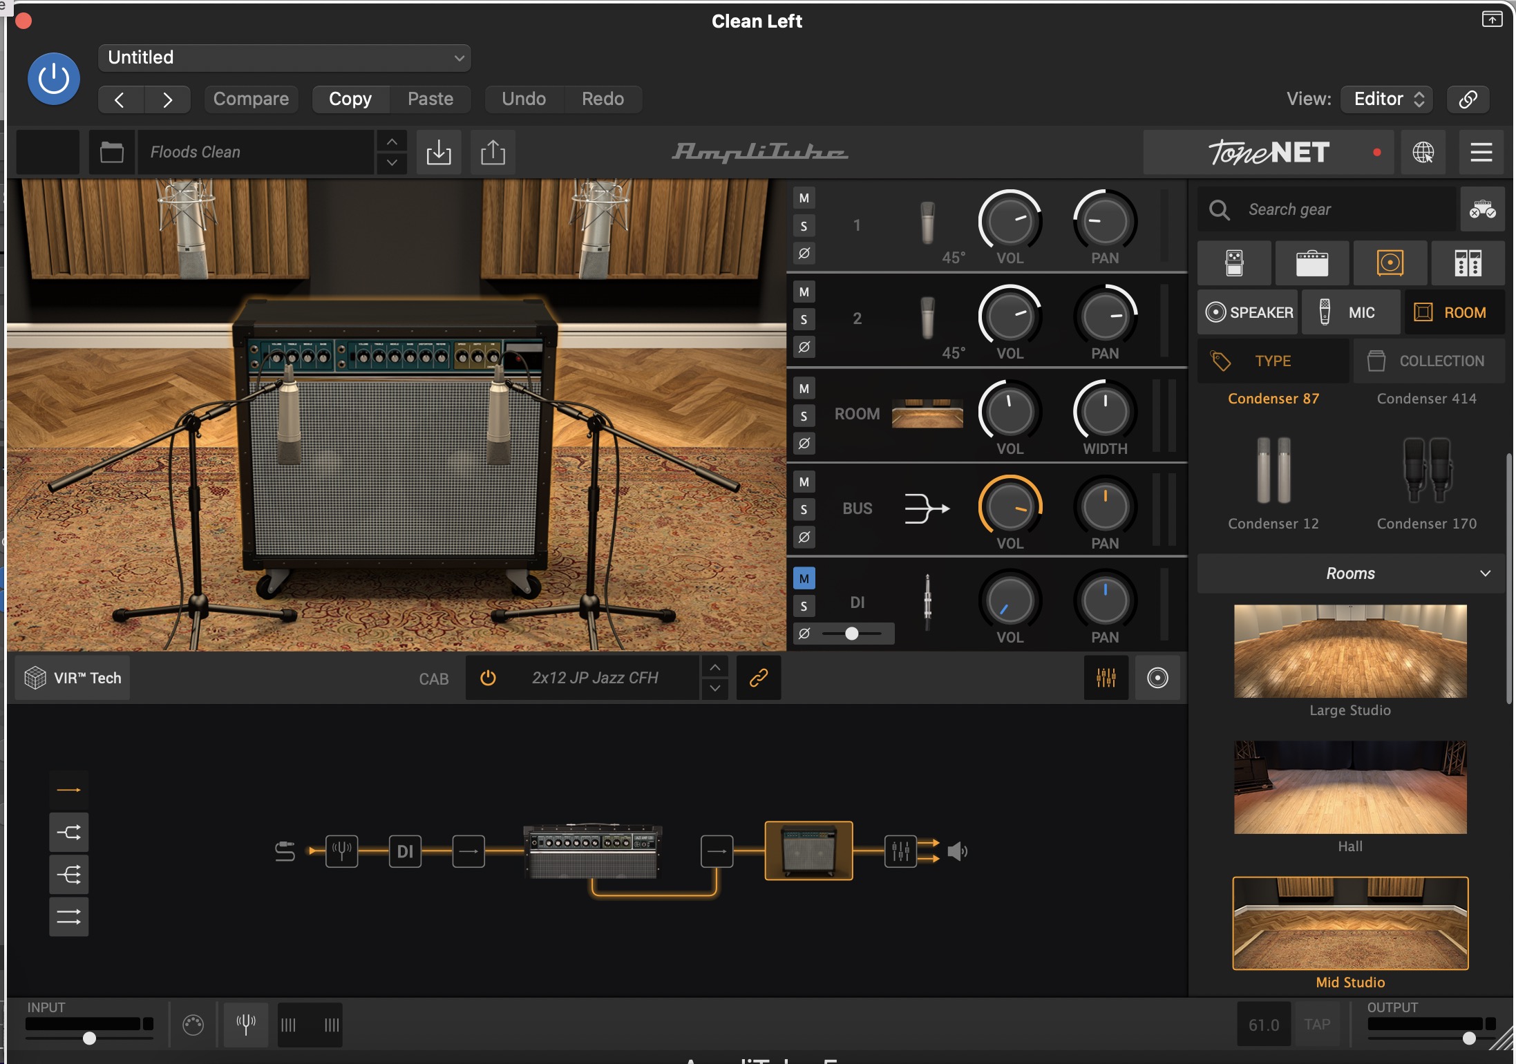
Task: Open the 2x12 JP Jazz CFH cab selector
Action: click(x=595, y=678)
